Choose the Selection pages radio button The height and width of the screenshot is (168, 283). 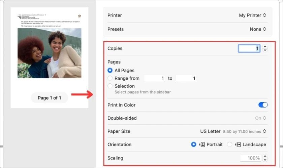pos(110,86)
